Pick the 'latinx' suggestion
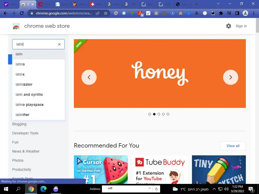 [x=38, y=74]
